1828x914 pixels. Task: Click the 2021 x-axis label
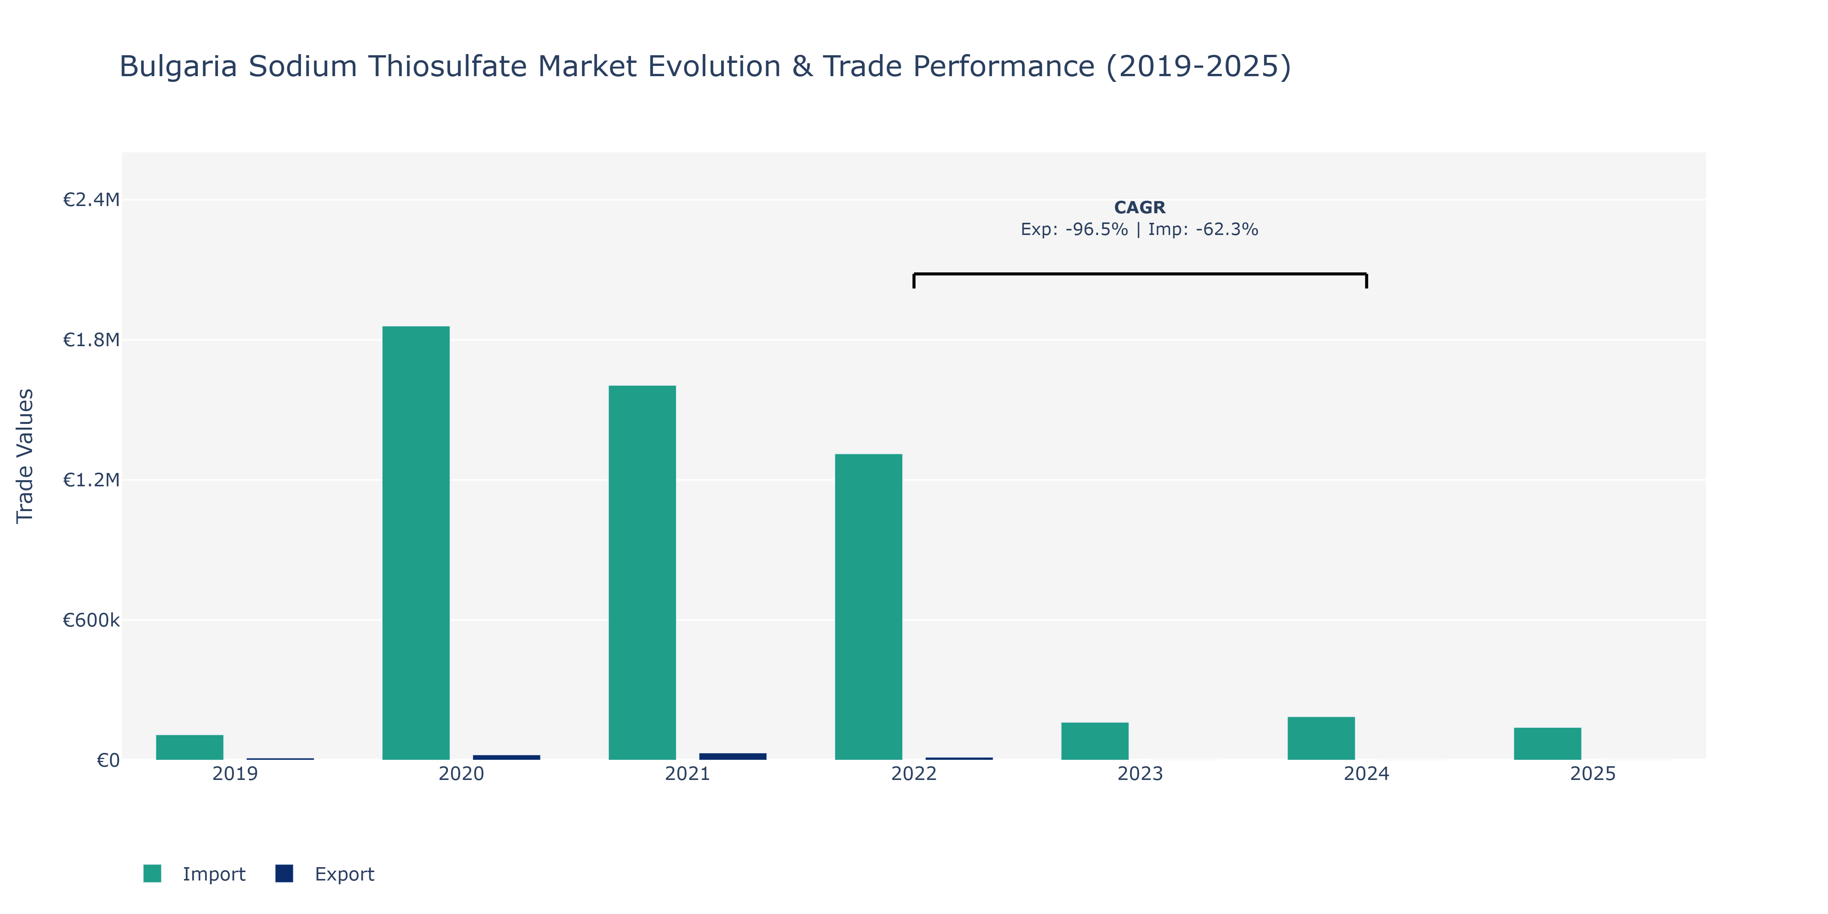click(688, 773)
